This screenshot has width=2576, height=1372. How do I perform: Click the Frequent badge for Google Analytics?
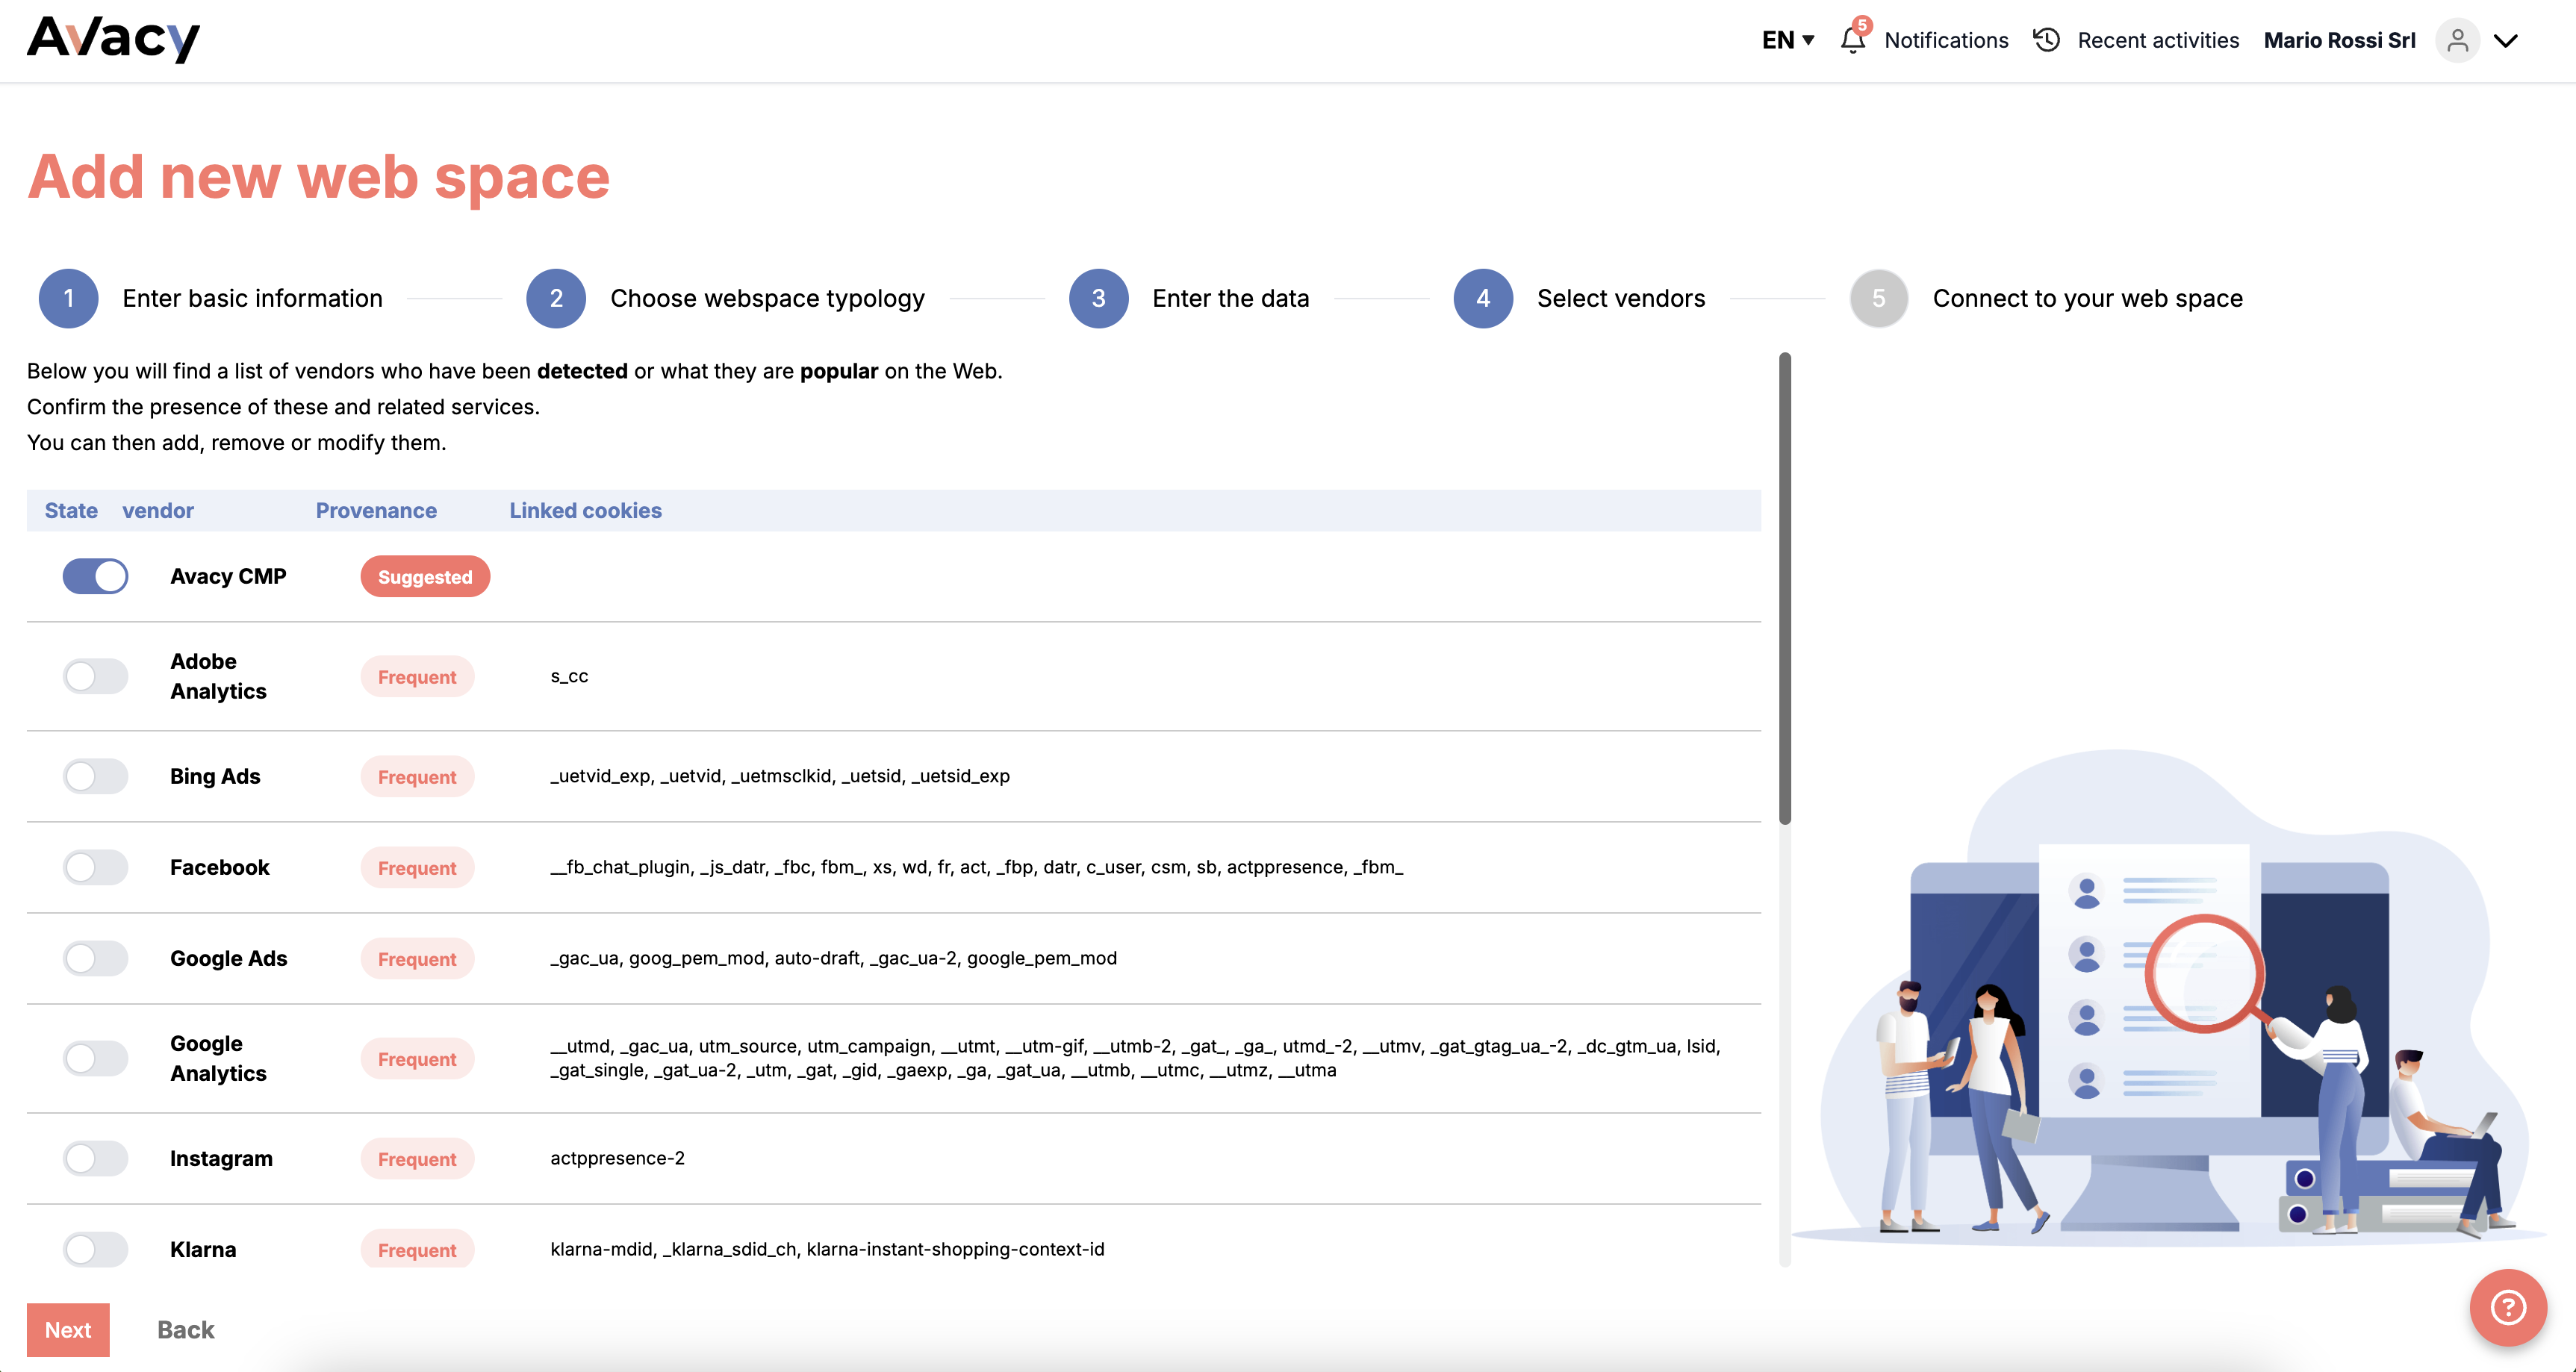(x=417, y=1058)
